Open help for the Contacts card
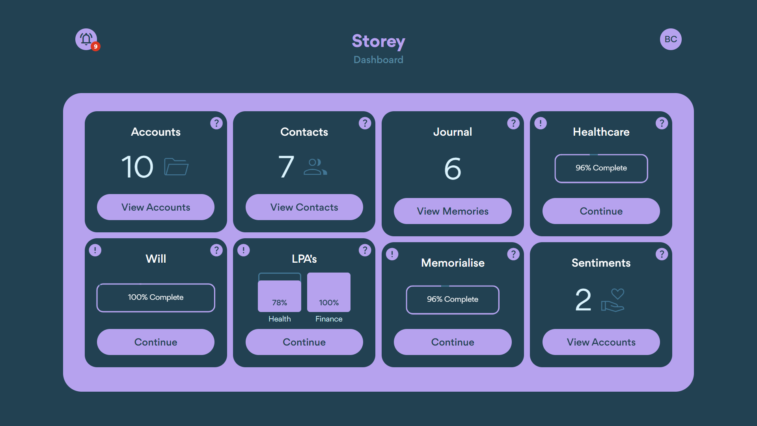 tap(365, 123)
